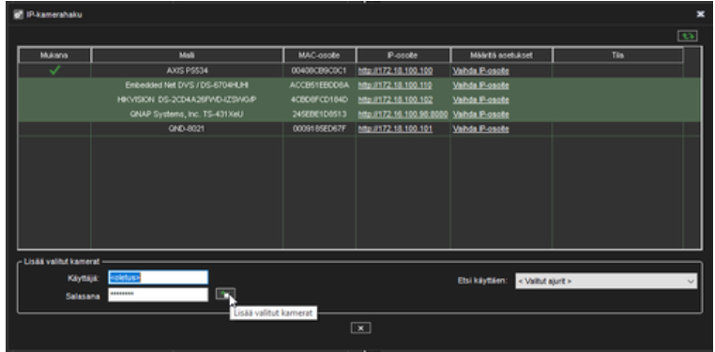Viewport: 715px width, 352px height.
Task: Click MAC address 245EBE1D8513
Action: (x=319, y=114)
